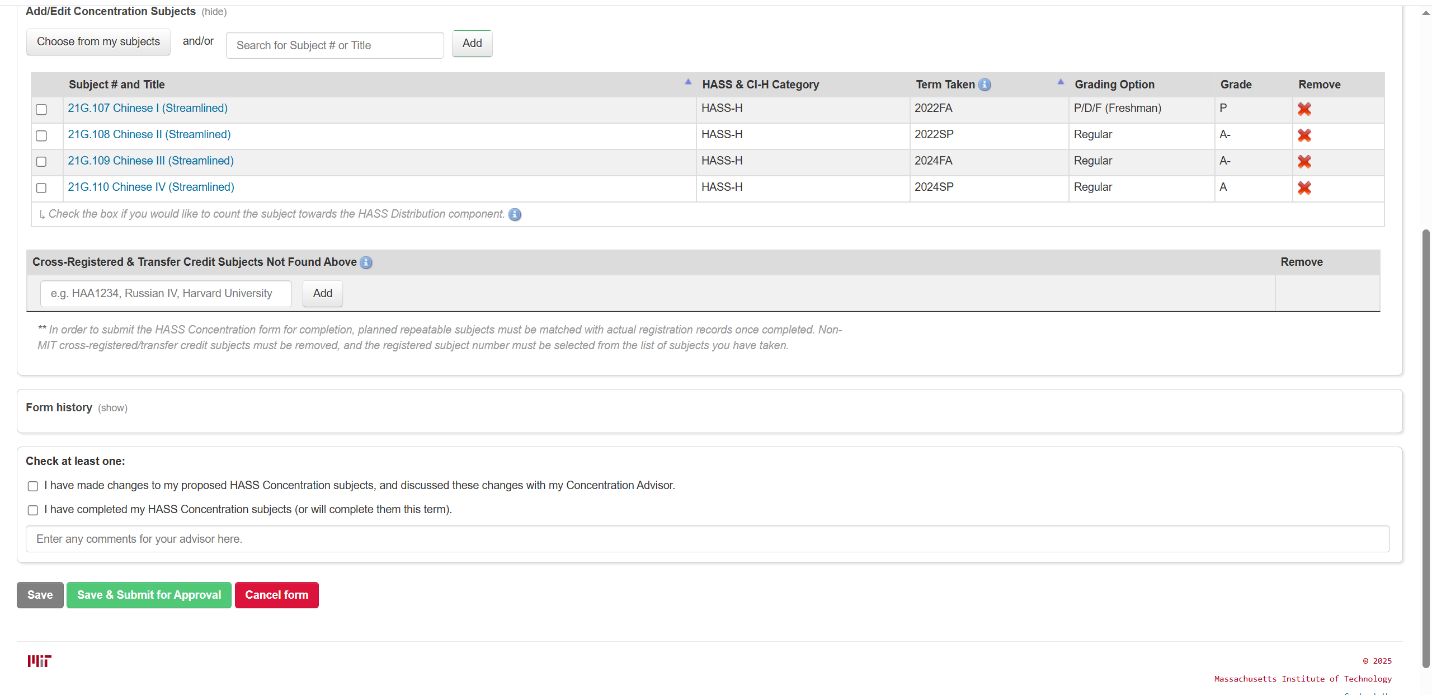
Task: Hide the Add/Edit Concentration Subjects section
Action: 214,12
